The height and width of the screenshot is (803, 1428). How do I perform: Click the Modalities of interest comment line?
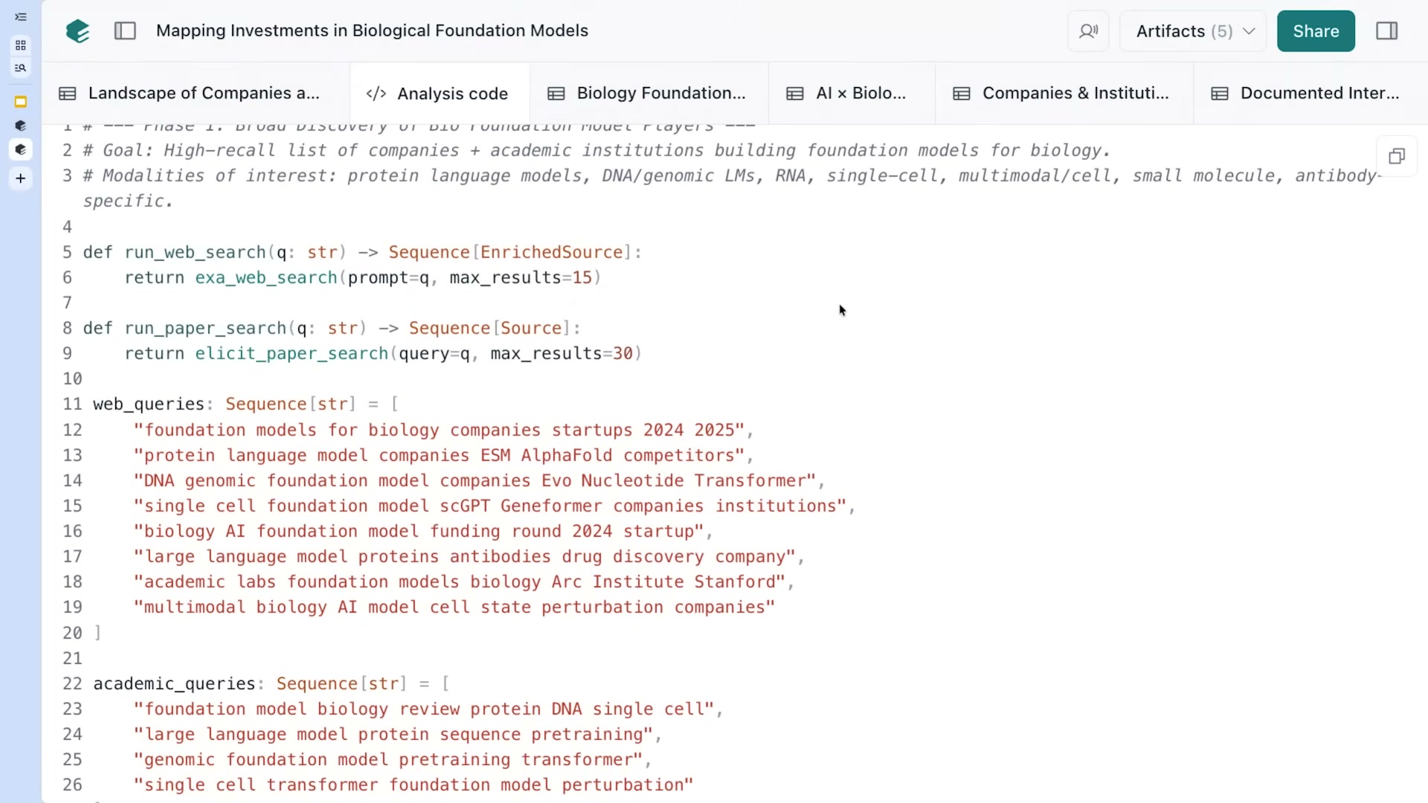pyautogui.click(x=733, y=189)
